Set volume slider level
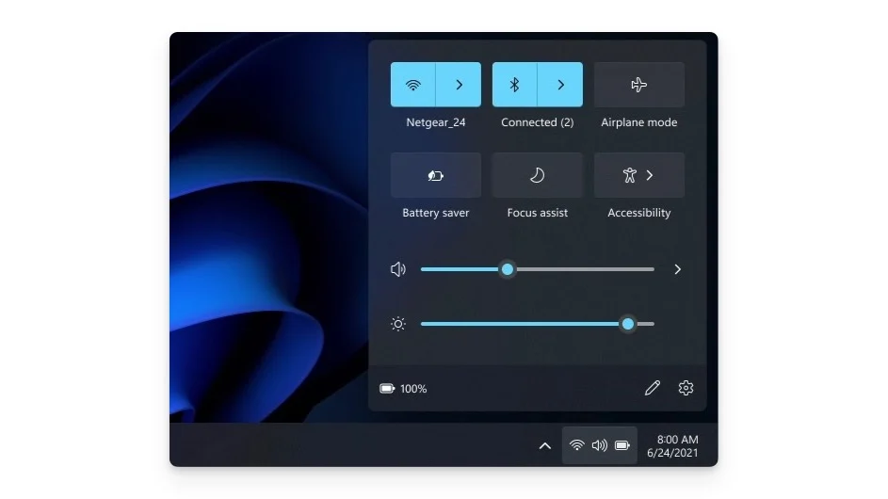 (x=537, y=269)
